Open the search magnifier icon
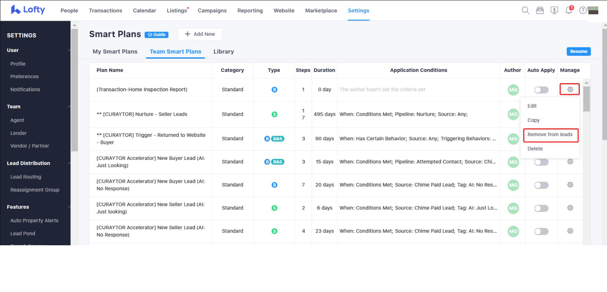 [526, 10]
